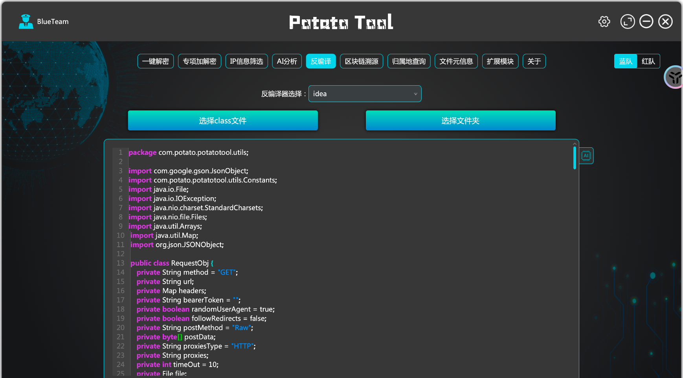Click the Potato Tool title
The height and width of the screenshot is (378, 683).
pyautogui.click(x=341, y=22)
